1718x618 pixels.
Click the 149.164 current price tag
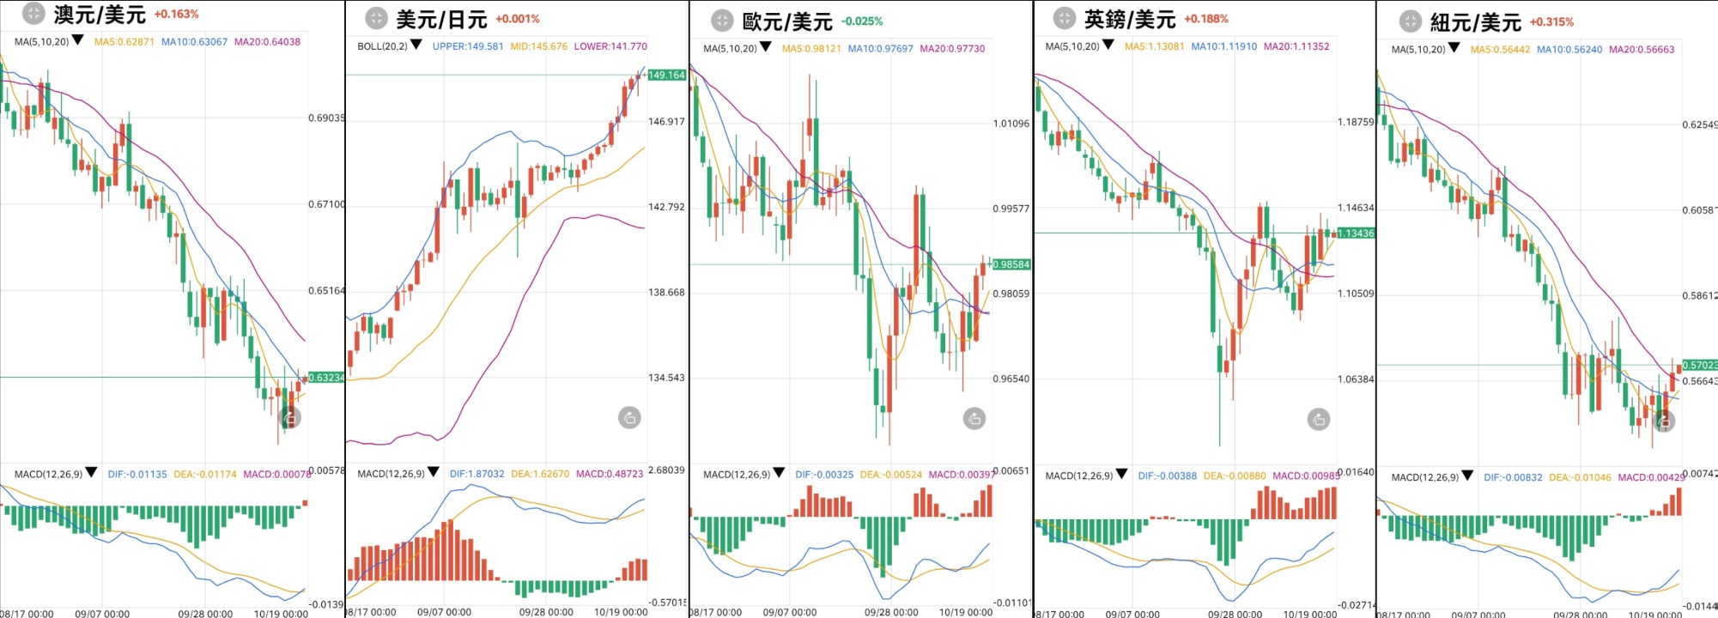coord(666,76)
